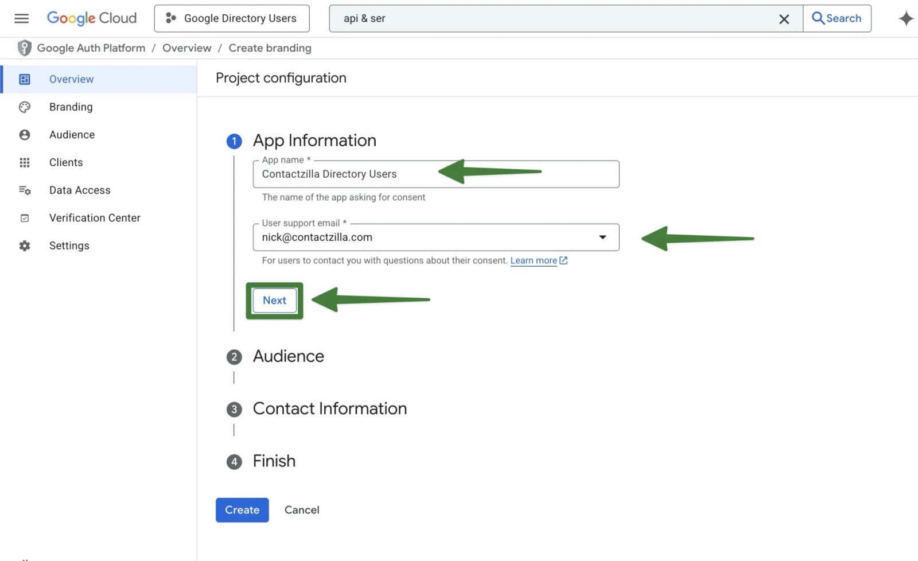918x561 pixels.
Task: Click the magnifier icon in the Search button
Action: (x=818, y=18)
